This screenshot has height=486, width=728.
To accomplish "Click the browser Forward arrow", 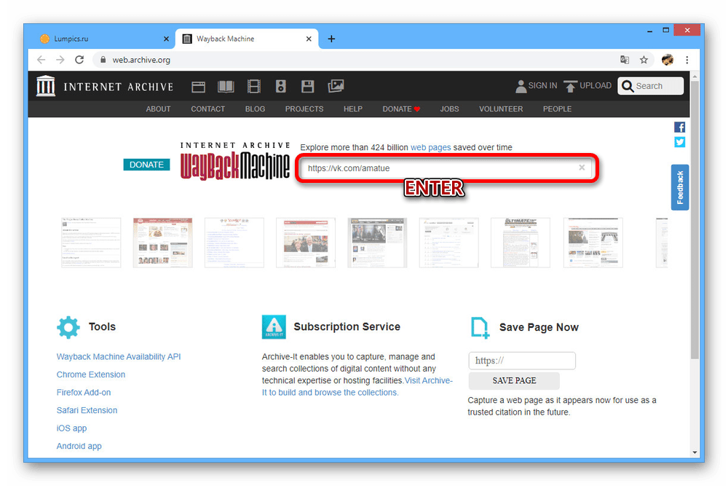I will [x=60, y=60].
